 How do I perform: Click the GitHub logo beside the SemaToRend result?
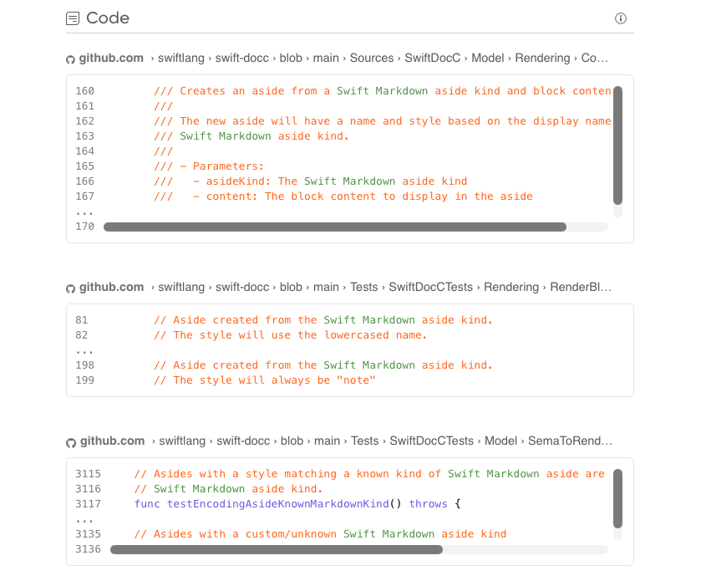pos(70,441)
